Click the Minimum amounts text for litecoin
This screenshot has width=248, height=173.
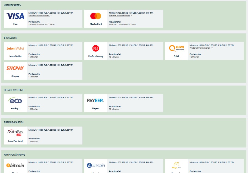point(131,162)
